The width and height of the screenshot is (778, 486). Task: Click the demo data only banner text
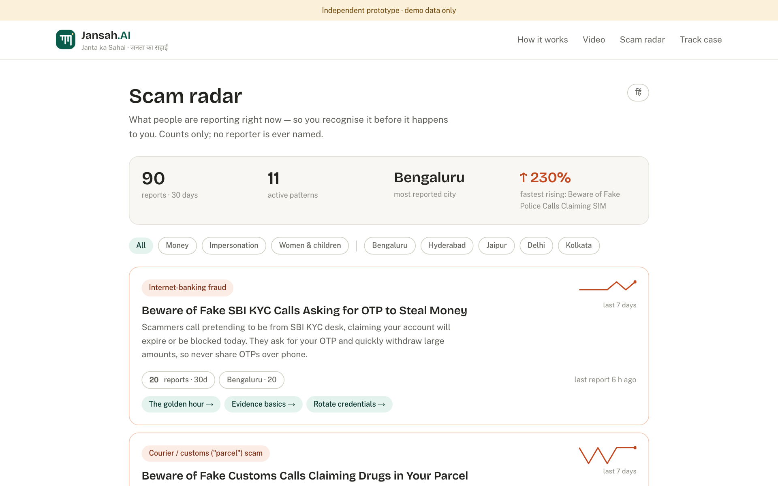coord(389,11)
